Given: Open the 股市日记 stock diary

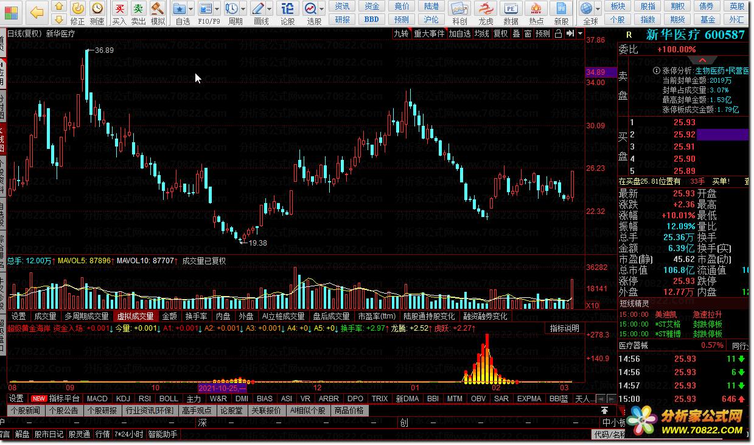Looking at the screenshot, I should point(49,434).
